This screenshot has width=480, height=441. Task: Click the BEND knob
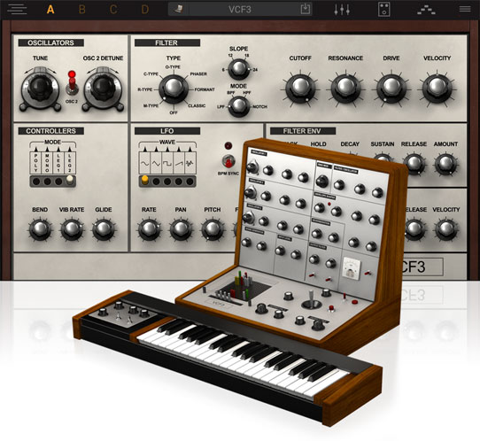40,229
